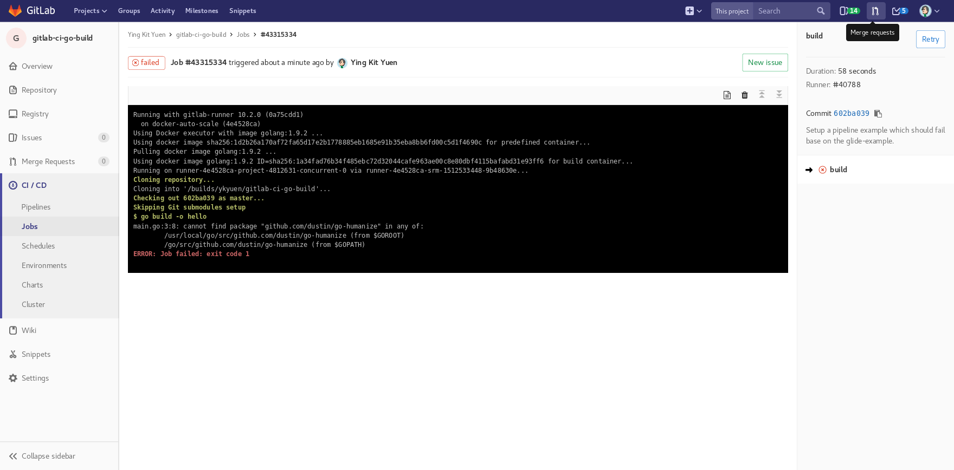This screenshot has height=470, width=954.
Task: Open todos icon showing 5
Action: (900, 11)
